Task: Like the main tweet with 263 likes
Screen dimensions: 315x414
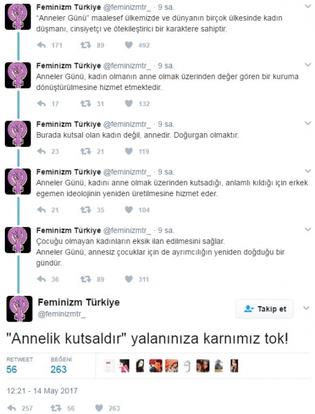Action: pos(99,408)
